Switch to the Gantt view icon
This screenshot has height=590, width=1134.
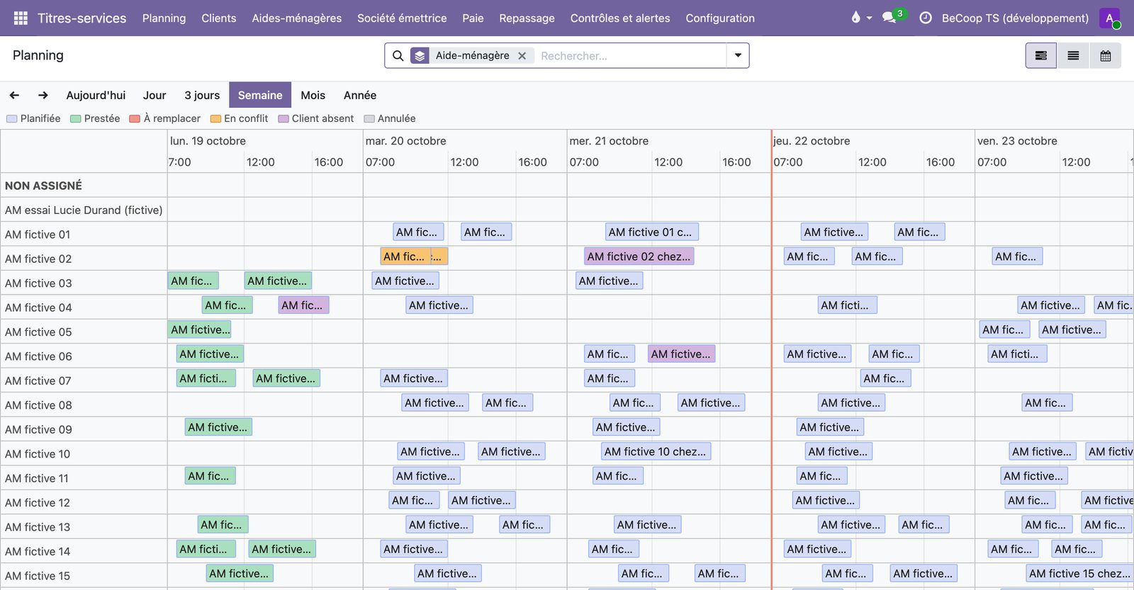pyautogui.click(x=1041, y=56)
